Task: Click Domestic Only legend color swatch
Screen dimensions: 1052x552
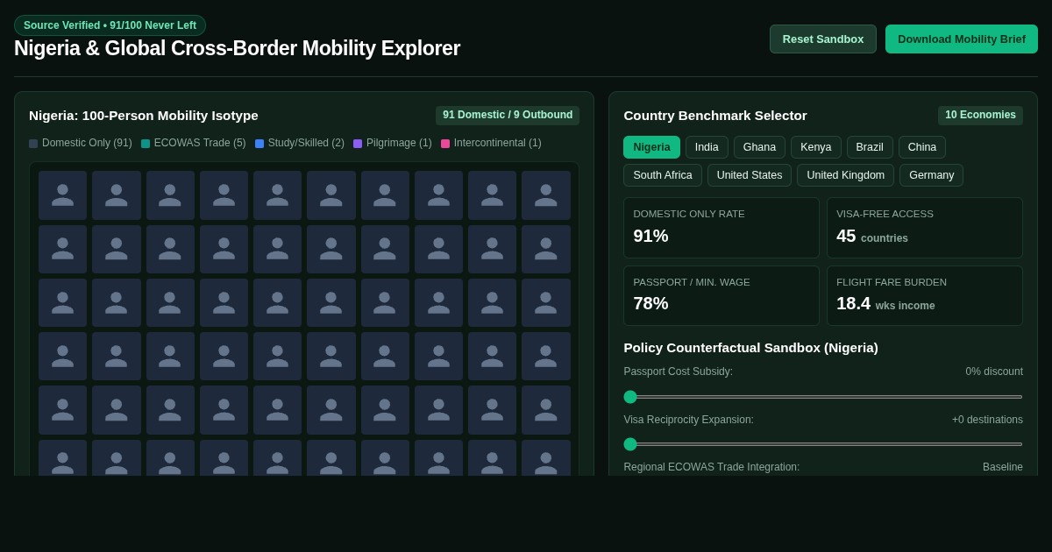Action: pos(33,144)
